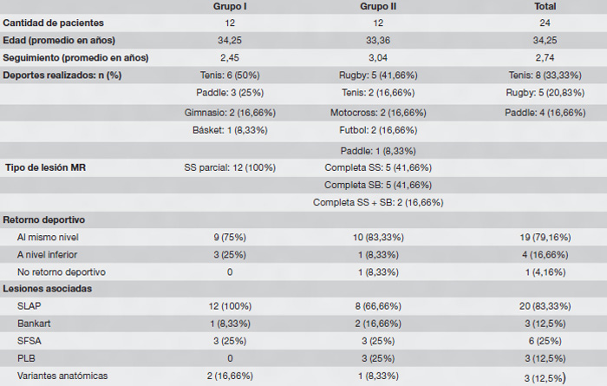Image resolution: width=607 pixels, height=386 pixels.
Task: Click the SLAP row label
Action: (29, 305)
